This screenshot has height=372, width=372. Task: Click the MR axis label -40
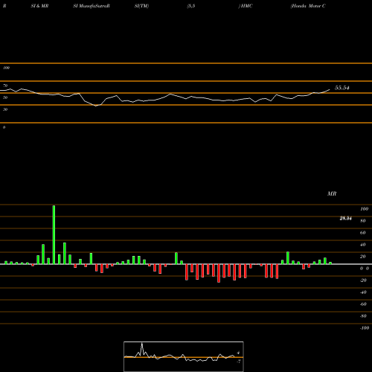(363, 292)
